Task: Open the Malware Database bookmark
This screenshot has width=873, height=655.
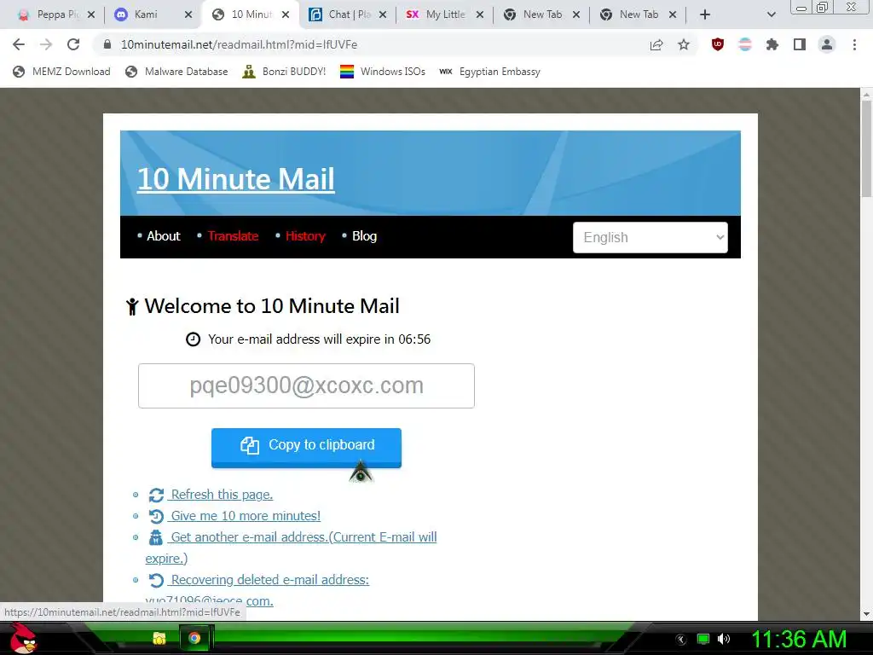Action: 176,72
